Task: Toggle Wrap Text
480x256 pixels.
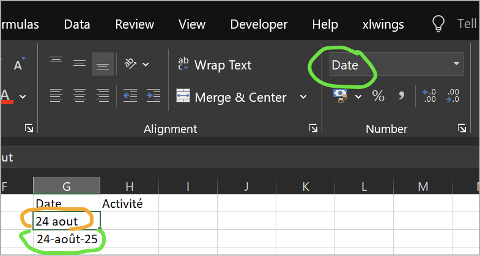Action: coord(214,65)
